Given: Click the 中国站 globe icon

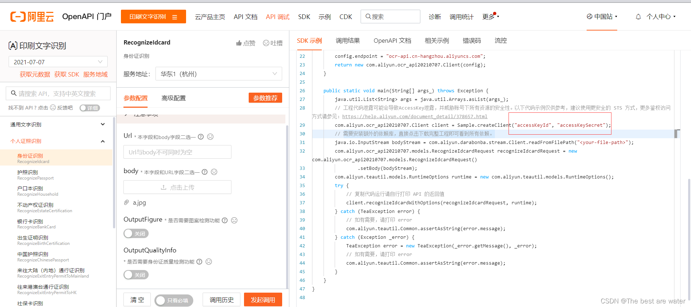Looking at the screenshot, I should point(590,17).
